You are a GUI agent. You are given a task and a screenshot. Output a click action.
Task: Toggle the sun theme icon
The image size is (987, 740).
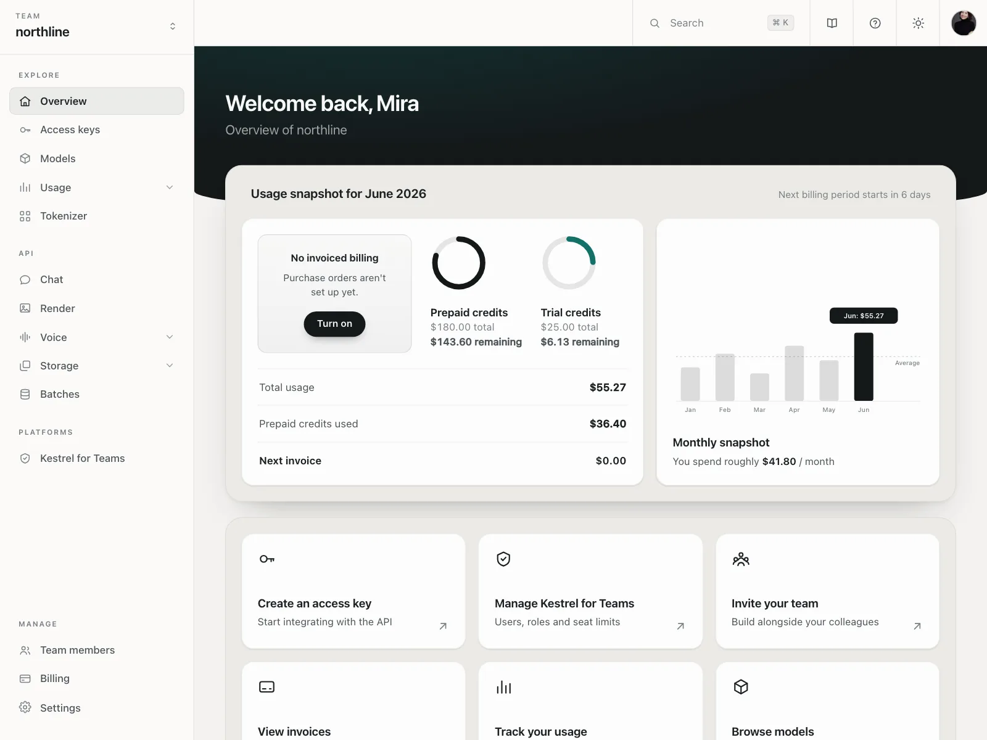point(918,23)
